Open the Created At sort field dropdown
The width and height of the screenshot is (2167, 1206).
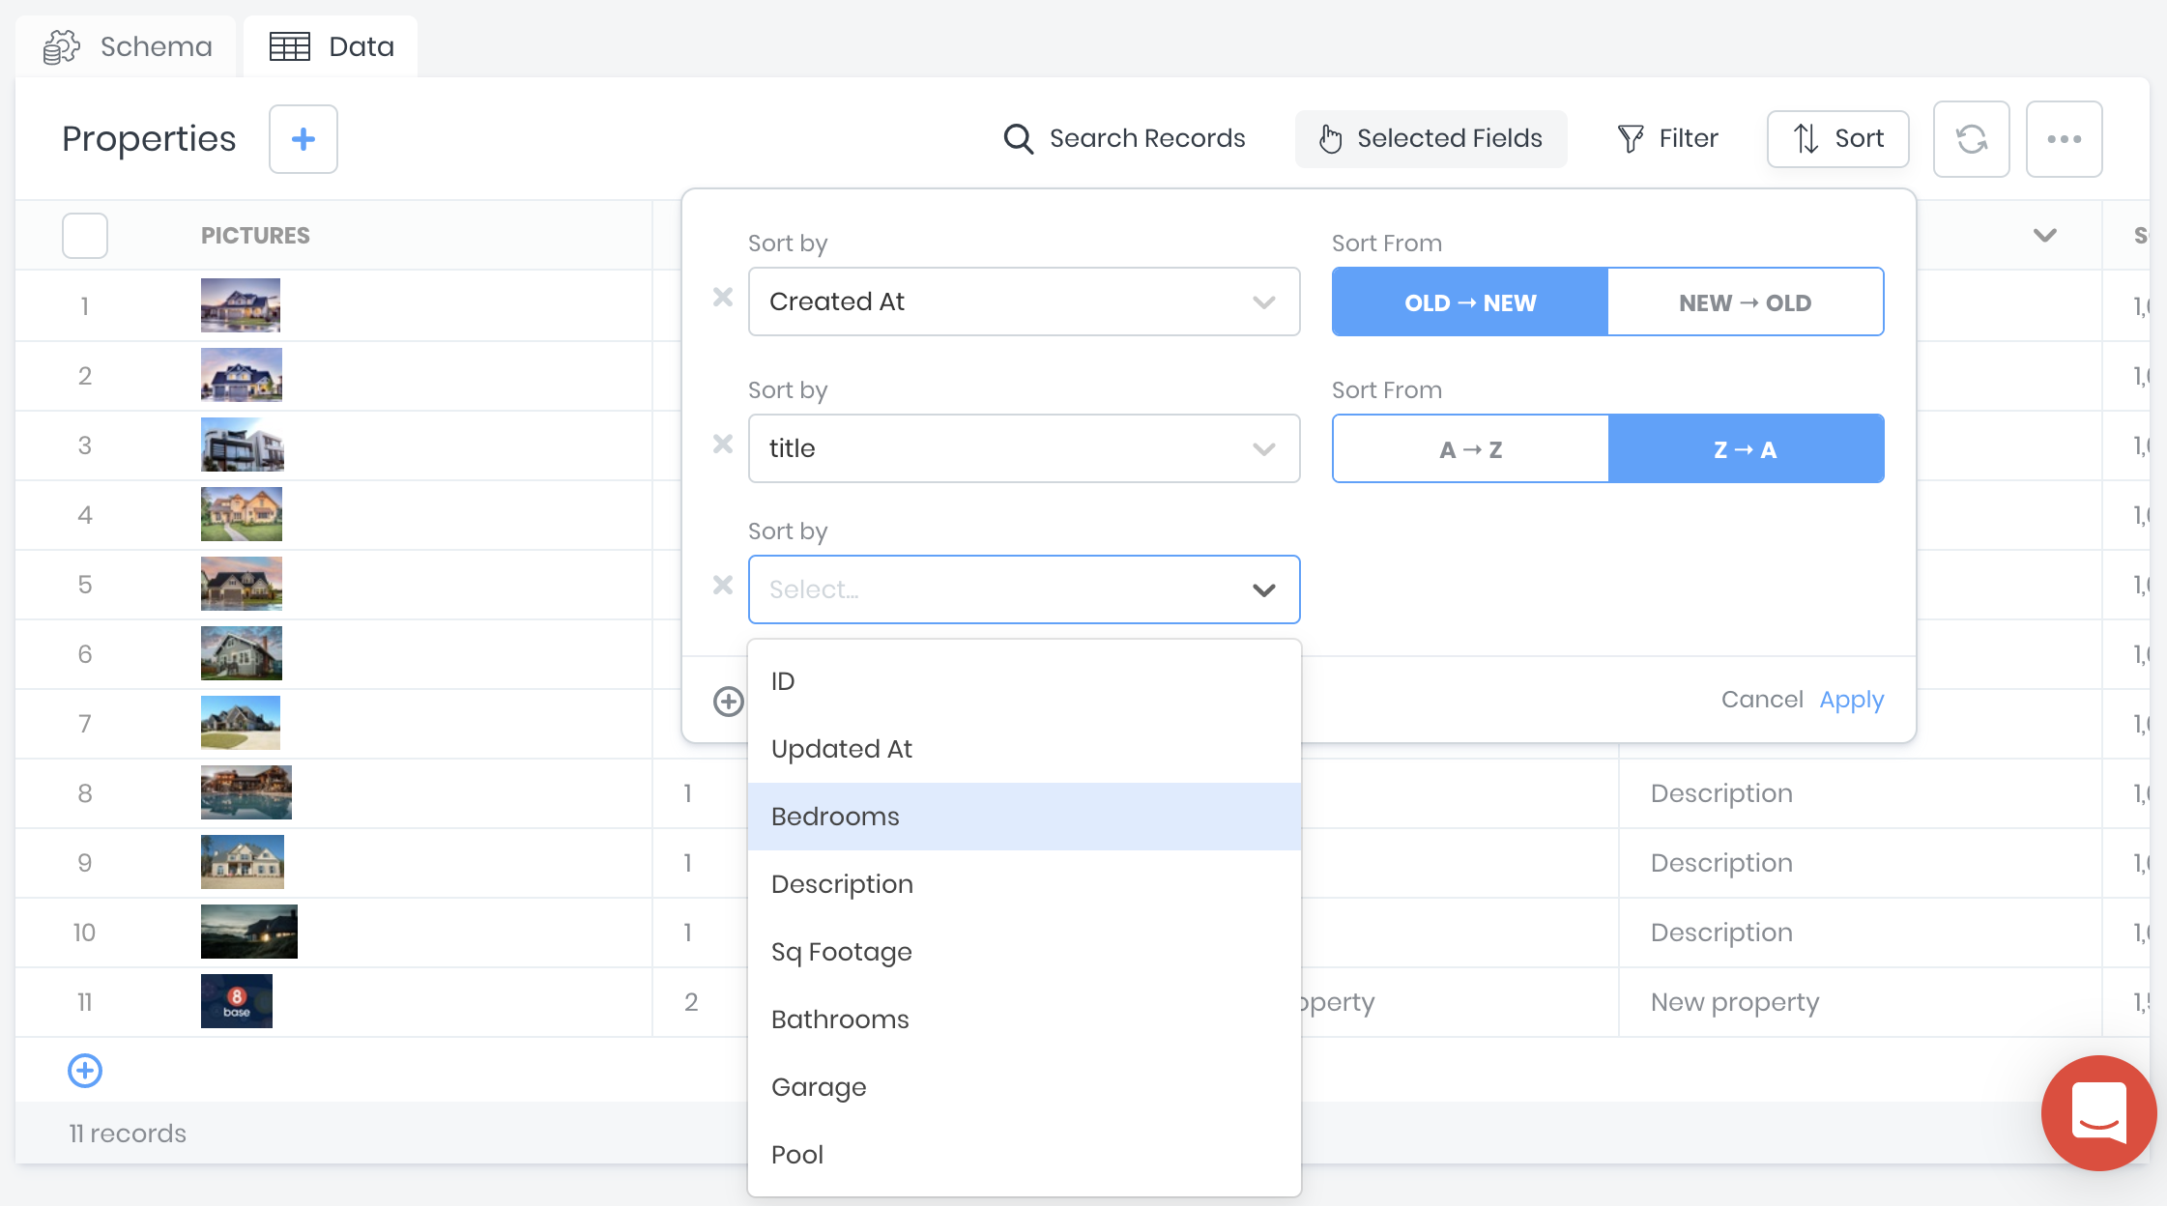click(1024, 301)
